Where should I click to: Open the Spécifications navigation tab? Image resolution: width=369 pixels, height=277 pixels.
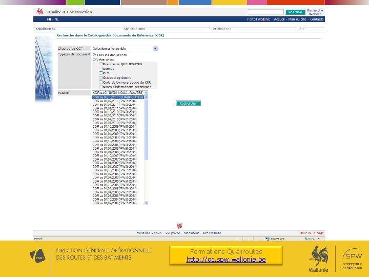134,29
